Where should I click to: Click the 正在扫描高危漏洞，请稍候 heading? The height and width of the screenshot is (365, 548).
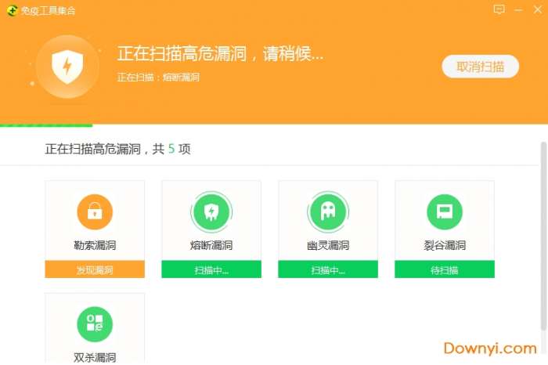(x=220, y=53)
